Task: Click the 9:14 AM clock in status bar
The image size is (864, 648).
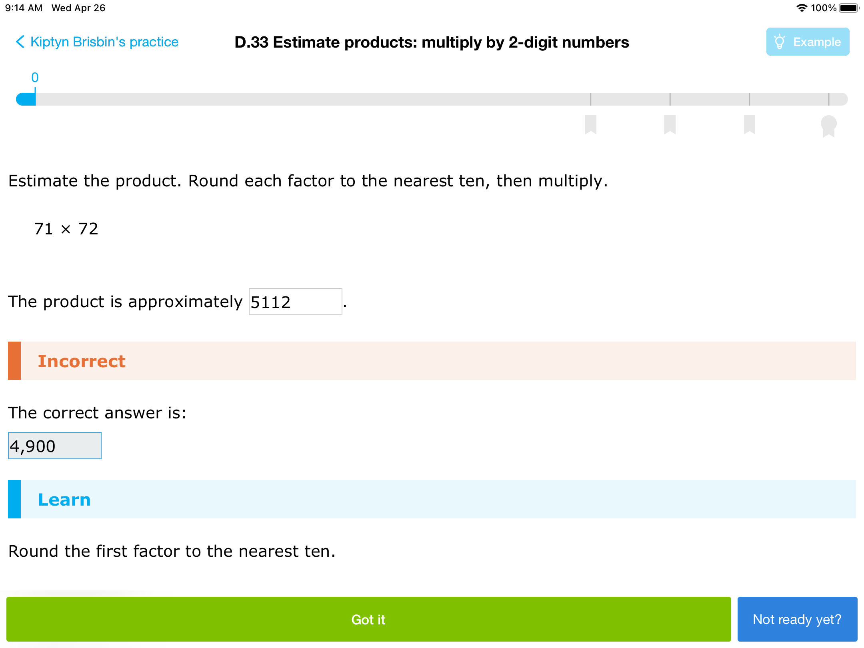Action: click(x=23, y=7)
